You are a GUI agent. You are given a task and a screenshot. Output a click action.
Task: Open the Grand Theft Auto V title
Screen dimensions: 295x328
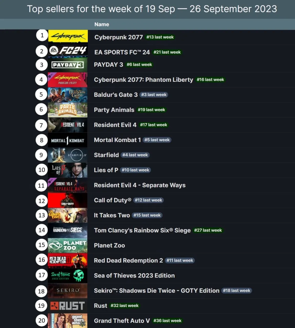coord(122,321)
